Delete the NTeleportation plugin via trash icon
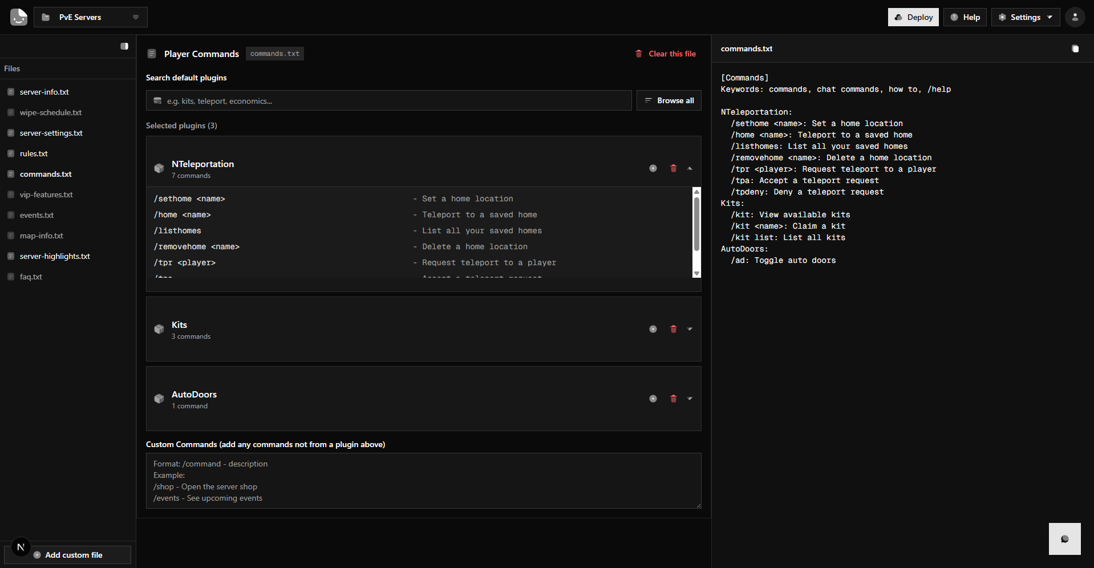This screenshot has width=1094, height=568. 673,168
